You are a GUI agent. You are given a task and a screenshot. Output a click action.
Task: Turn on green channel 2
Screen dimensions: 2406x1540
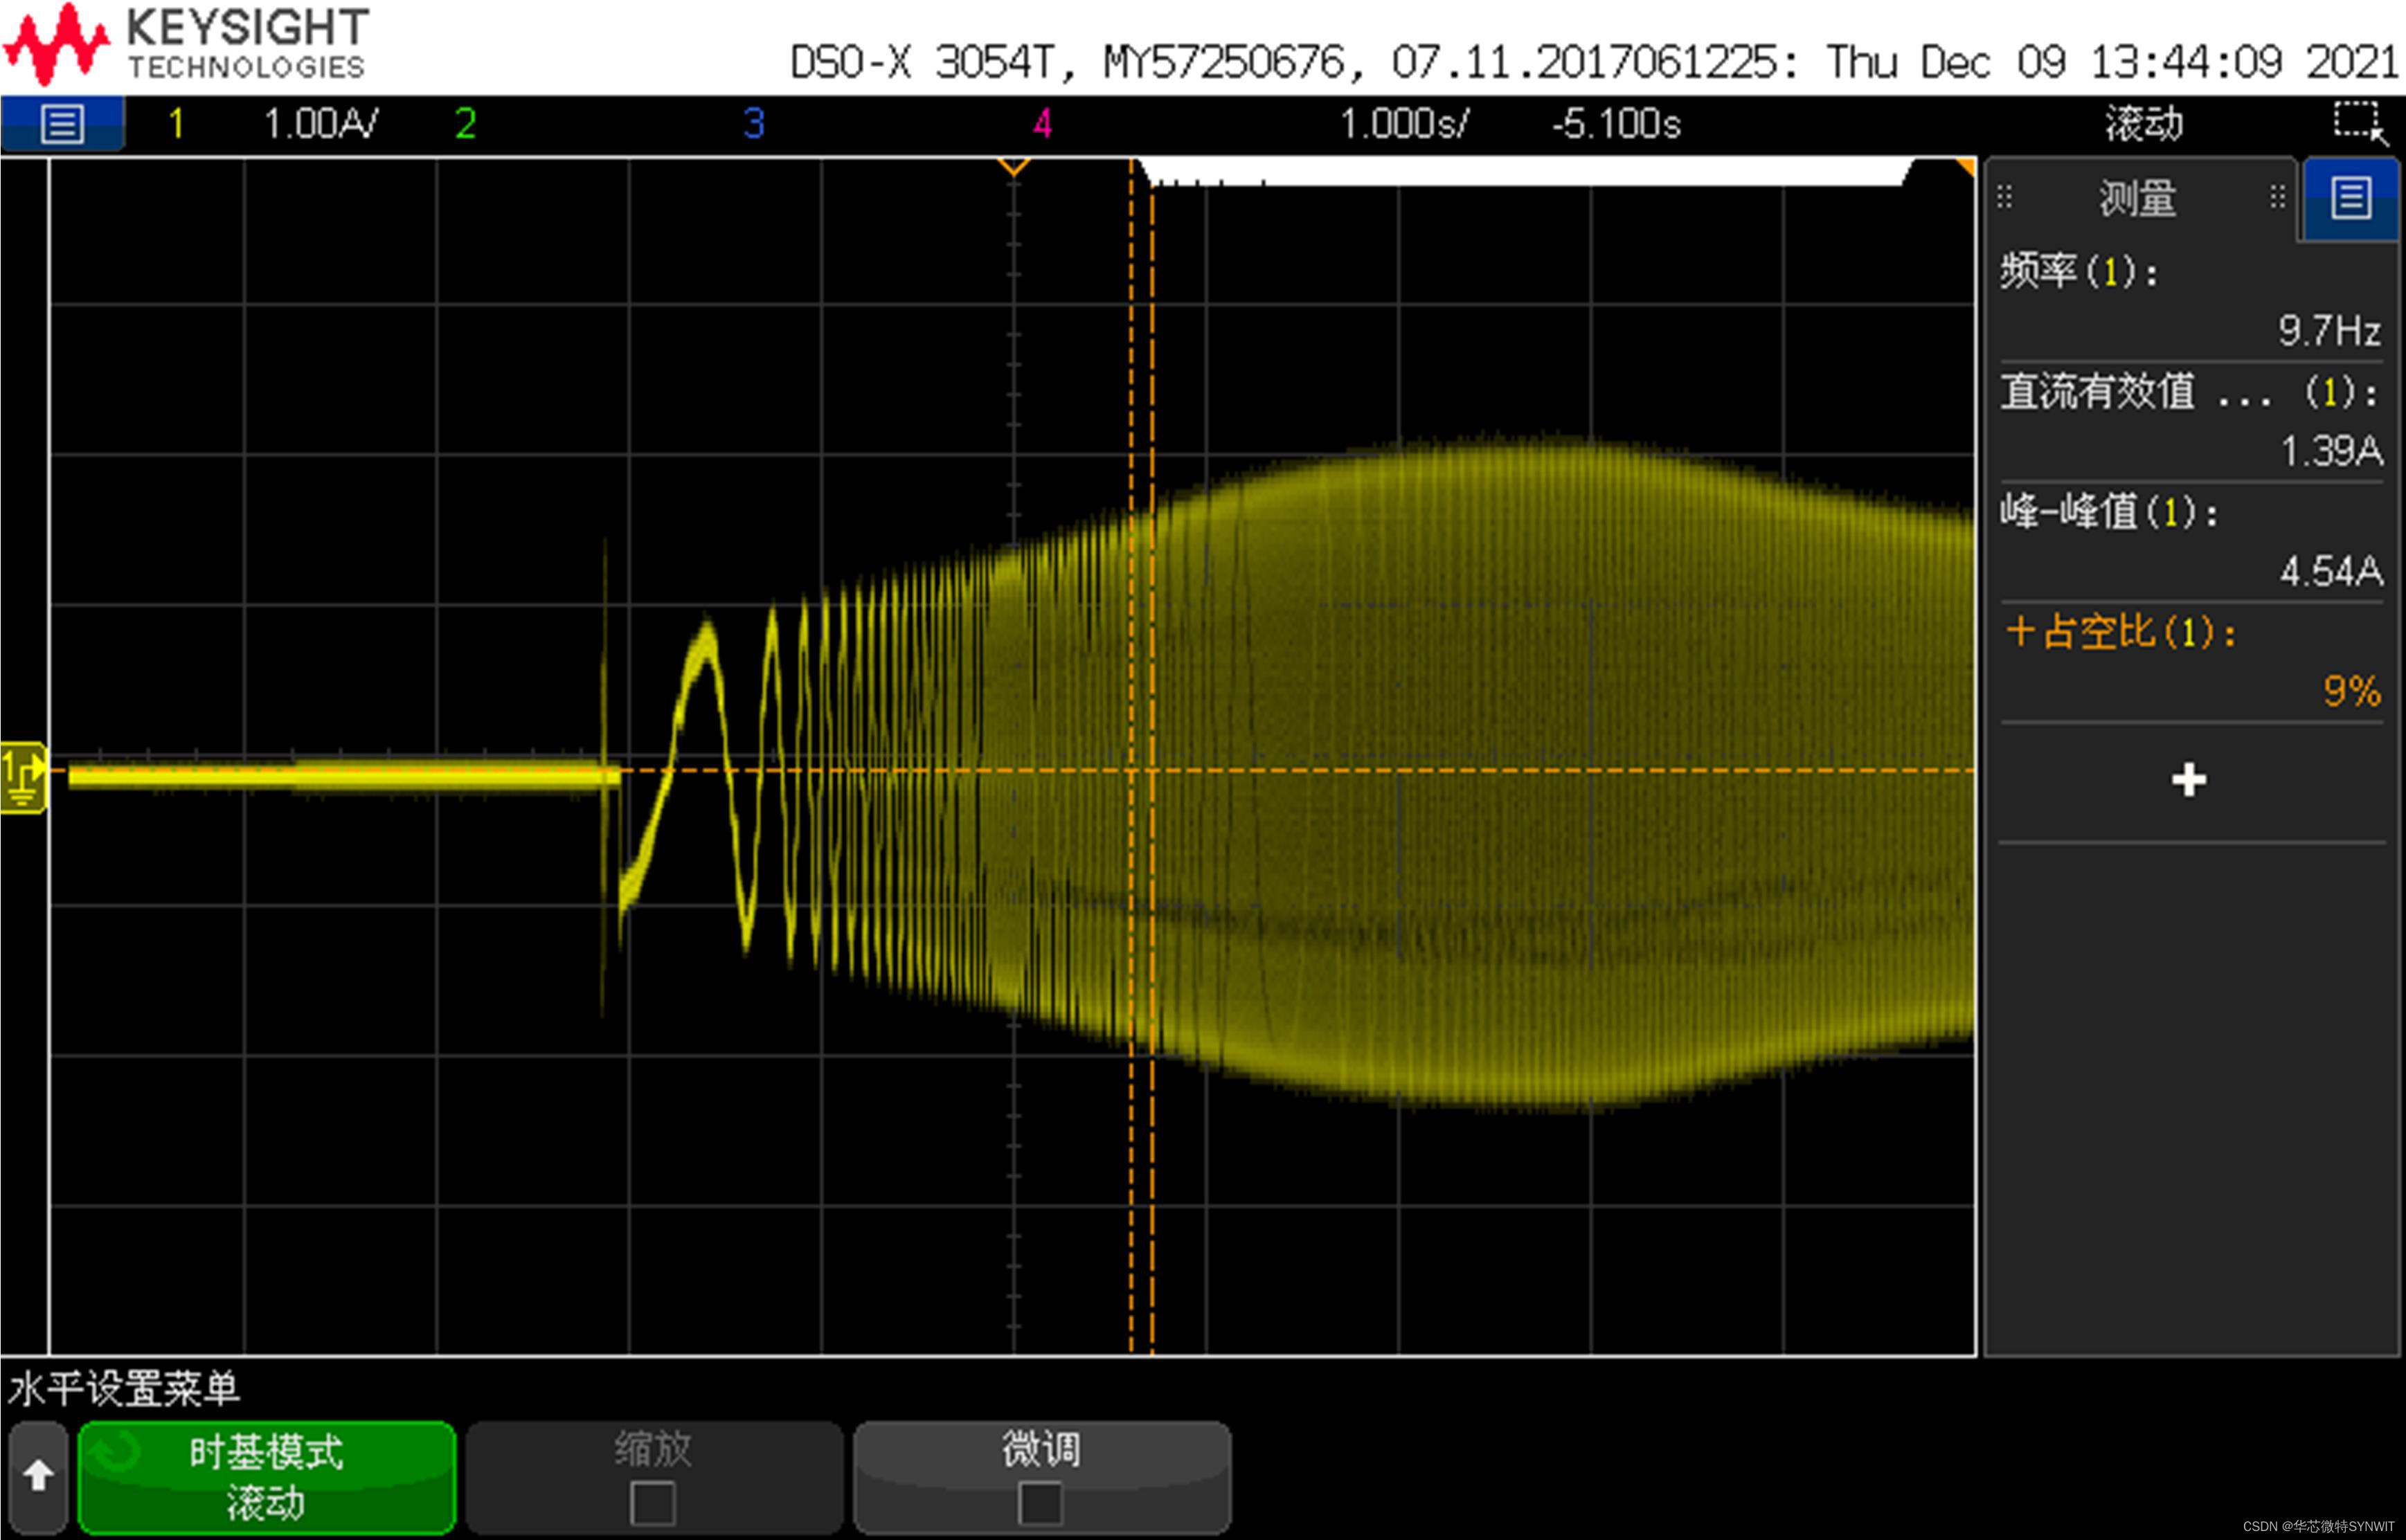465,124
